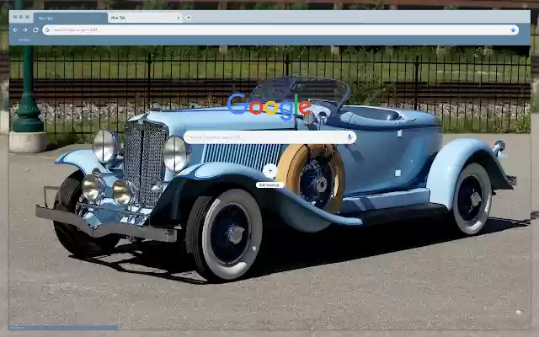Close the second New Tab

pos(179,18)
